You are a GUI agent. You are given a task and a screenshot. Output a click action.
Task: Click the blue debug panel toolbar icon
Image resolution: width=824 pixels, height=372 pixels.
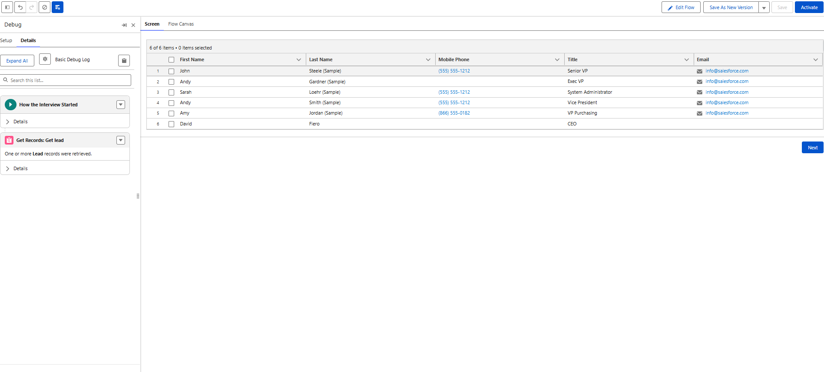pos(57,7)
